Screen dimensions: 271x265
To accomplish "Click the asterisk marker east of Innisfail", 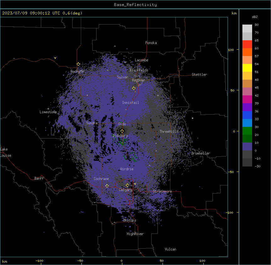I will coord(158,96).
